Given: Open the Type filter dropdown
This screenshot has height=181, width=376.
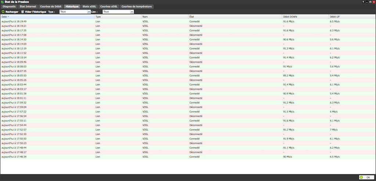Looking at the screenshot, I should [89, 12].
